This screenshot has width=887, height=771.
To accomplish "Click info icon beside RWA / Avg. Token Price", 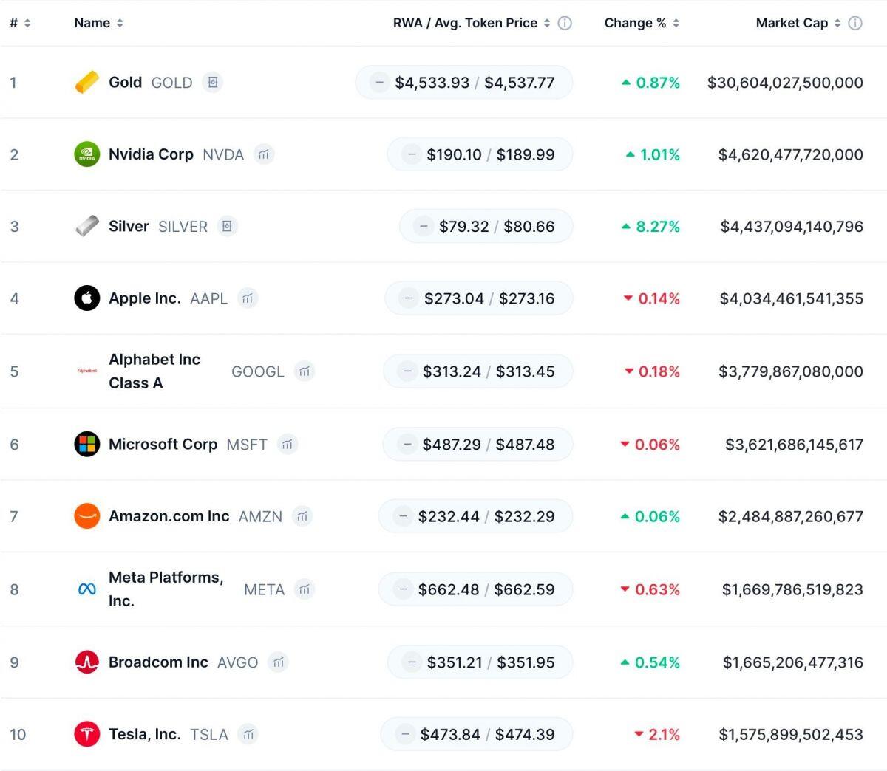I will tap(565, 23).
